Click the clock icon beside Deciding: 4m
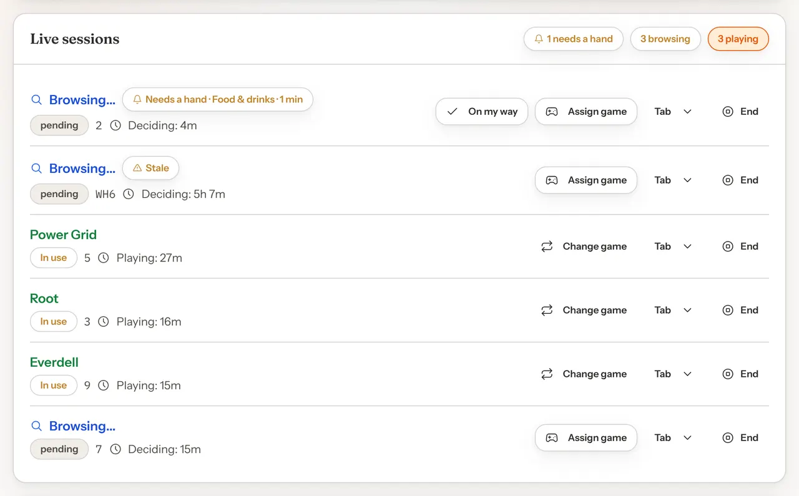The image size is (799, 496). (115, 125)
